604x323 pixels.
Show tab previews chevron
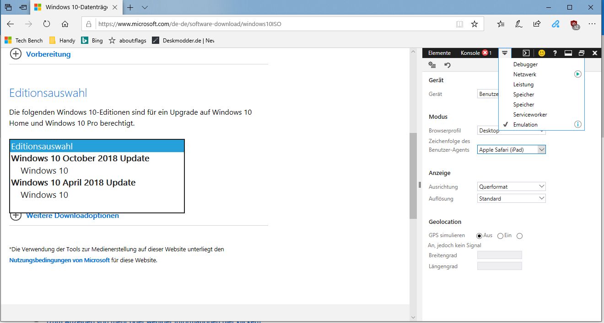(145, 7)
